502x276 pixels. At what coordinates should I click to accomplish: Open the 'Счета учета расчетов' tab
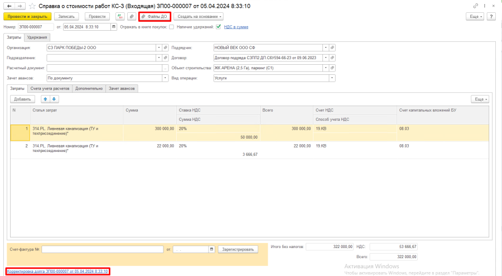point(50,88)
